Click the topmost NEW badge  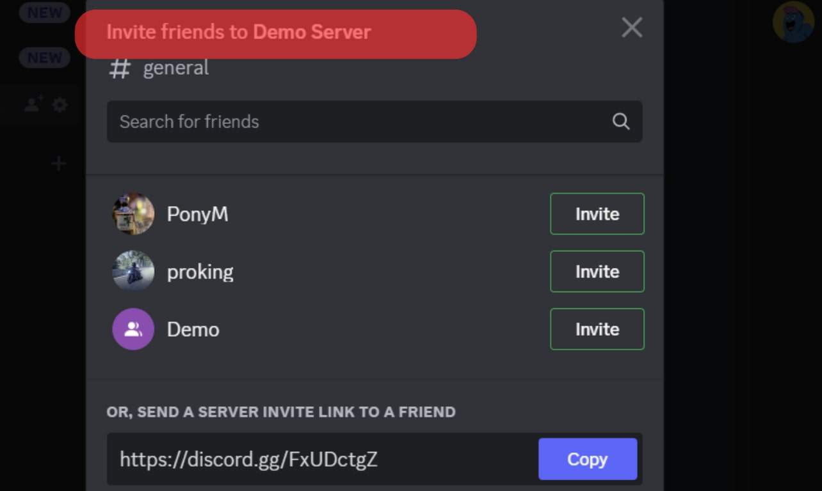pos(45,12)
